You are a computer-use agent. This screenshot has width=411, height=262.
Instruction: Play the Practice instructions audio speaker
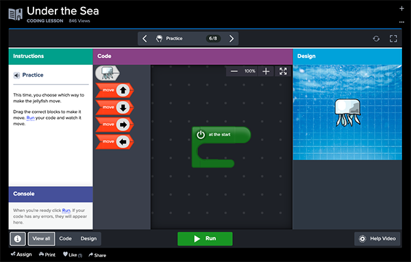tap(16, 75)
